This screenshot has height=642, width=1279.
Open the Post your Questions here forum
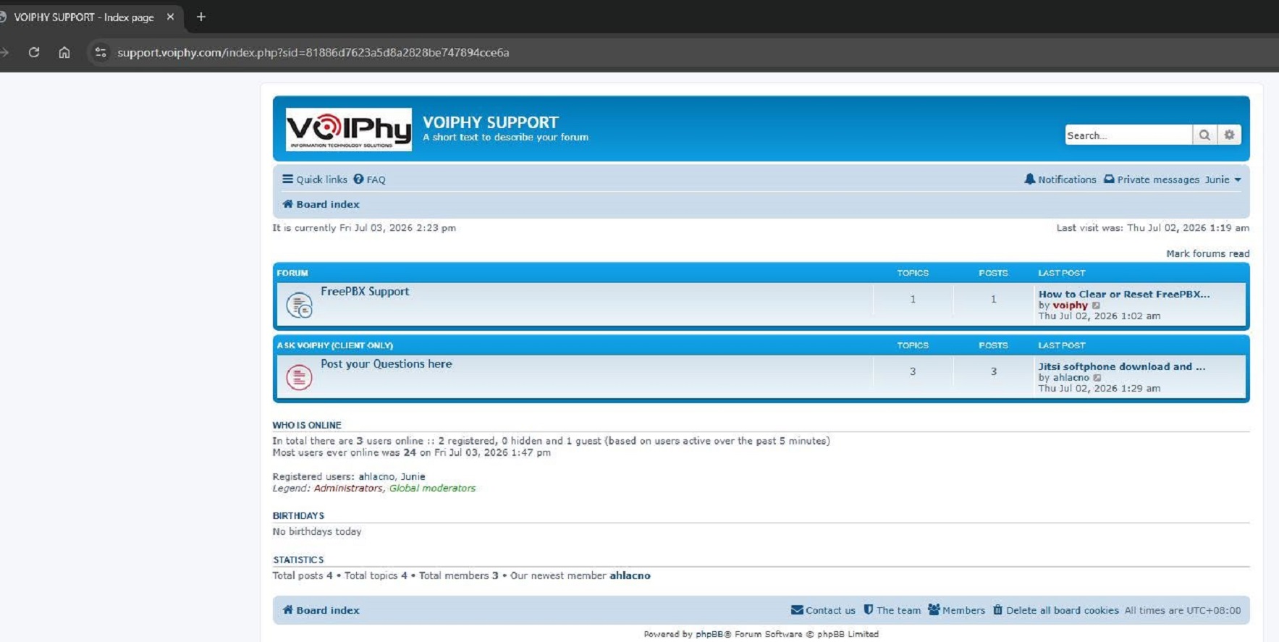[x=387, y=363]
